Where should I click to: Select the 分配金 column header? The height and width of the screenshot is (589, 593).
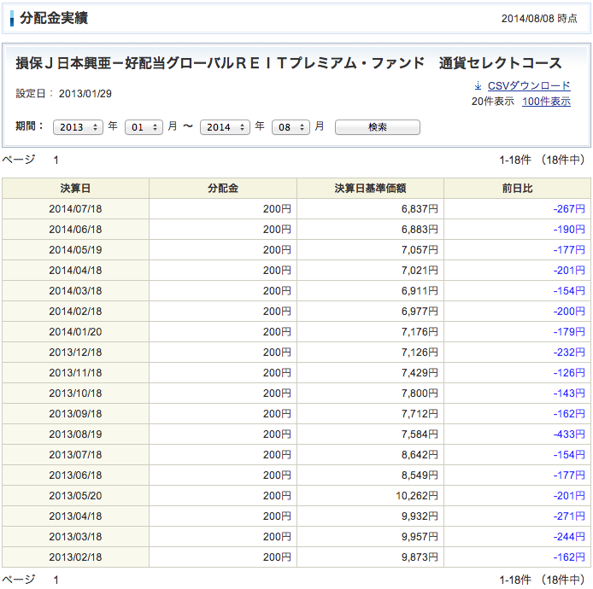click(x=223, y=188)
